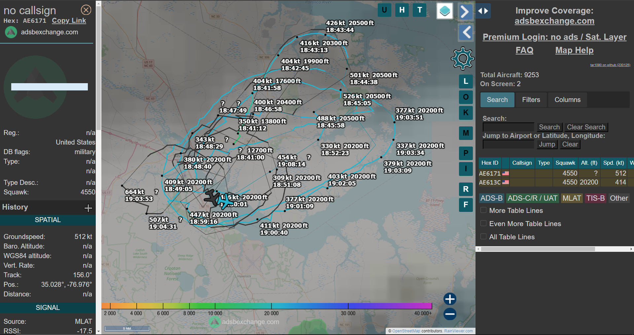Viewport: 634px width, 335px height.
Task: Toggle TIS-B source filter
Action: [595, 198]
